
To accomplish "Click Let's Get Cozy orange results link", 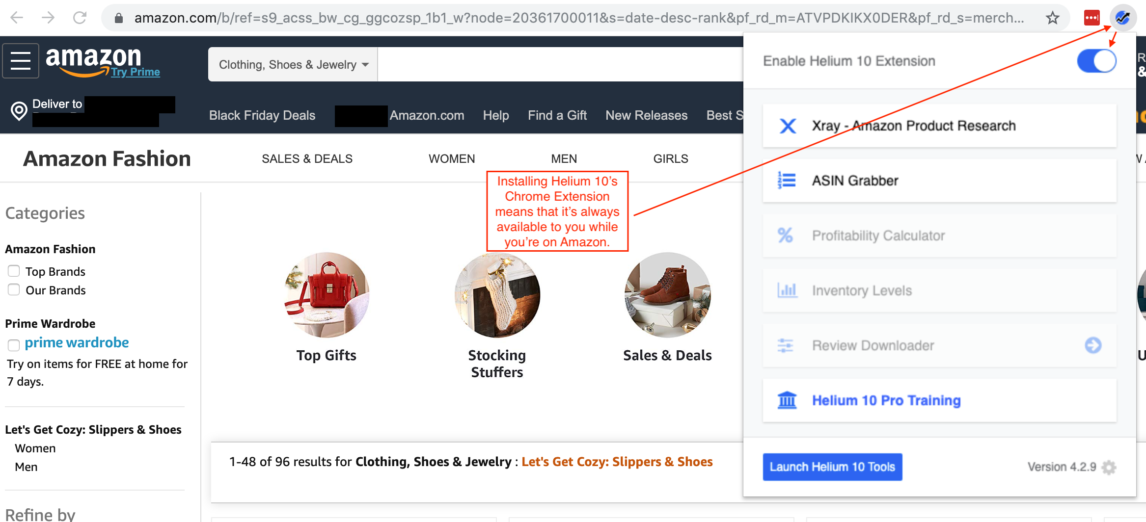I will pos(617,462).
